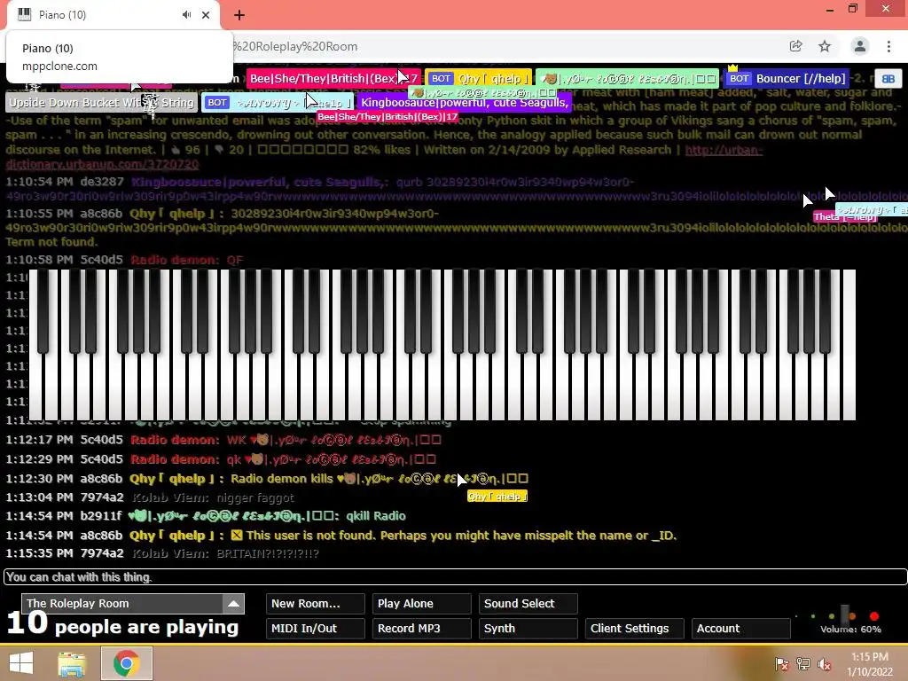
Task: Click the Kolab Viem name at 1:15:35 PM
Action: 170,553
